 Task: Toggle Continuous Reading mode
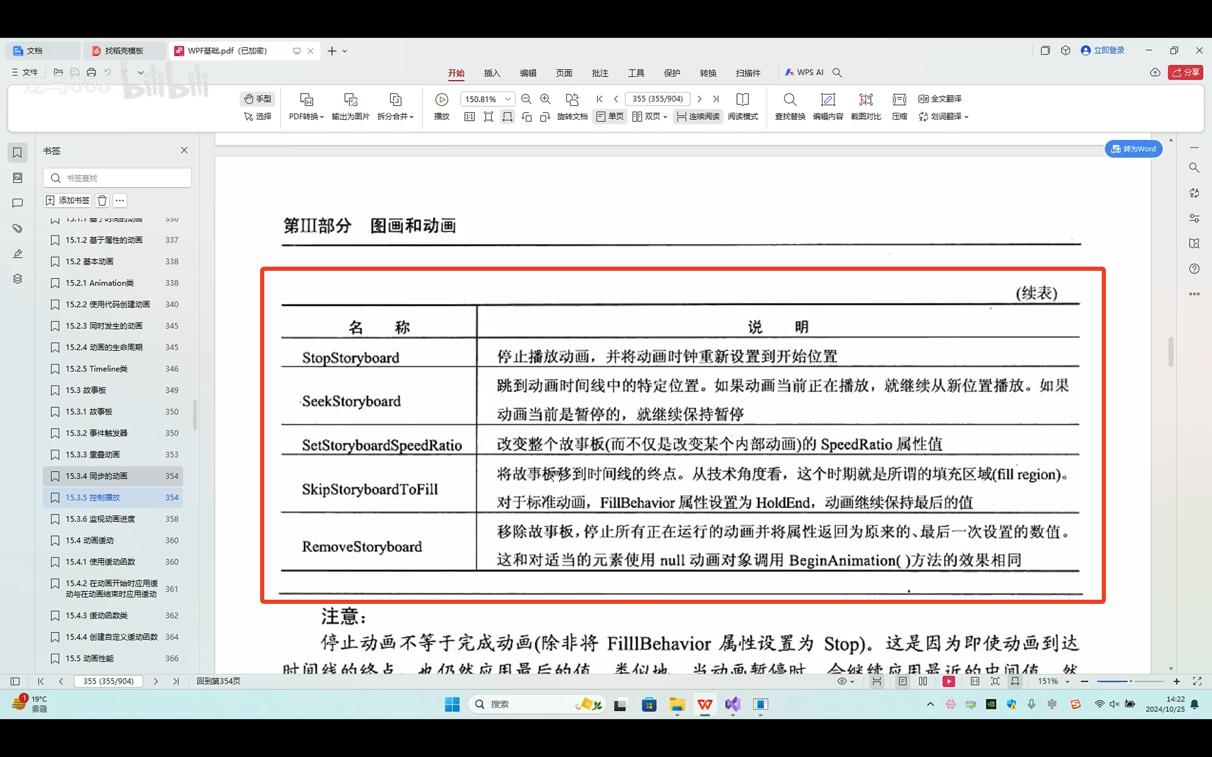(698, 116)
